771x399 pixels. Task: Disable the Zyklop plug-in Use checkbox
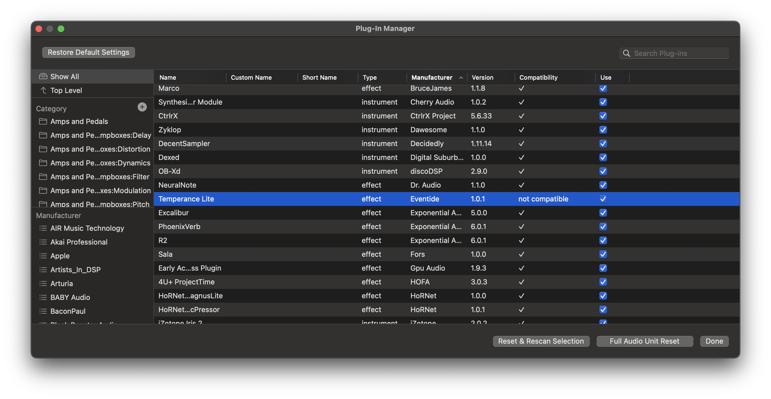pos(603,130)
